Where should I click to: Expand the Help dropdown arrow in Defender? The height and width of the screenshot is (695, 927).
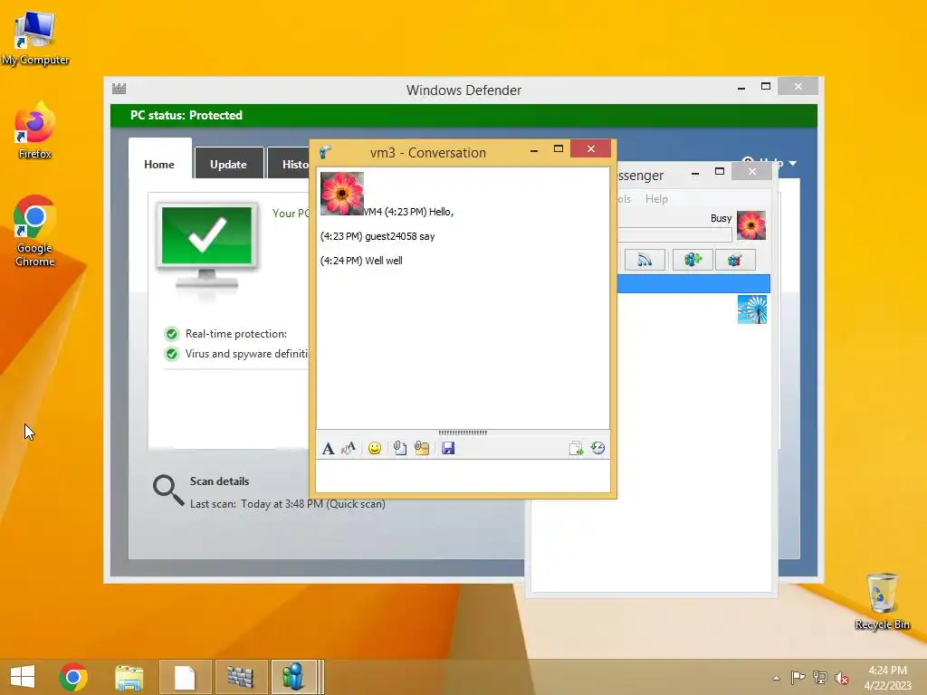793,163
